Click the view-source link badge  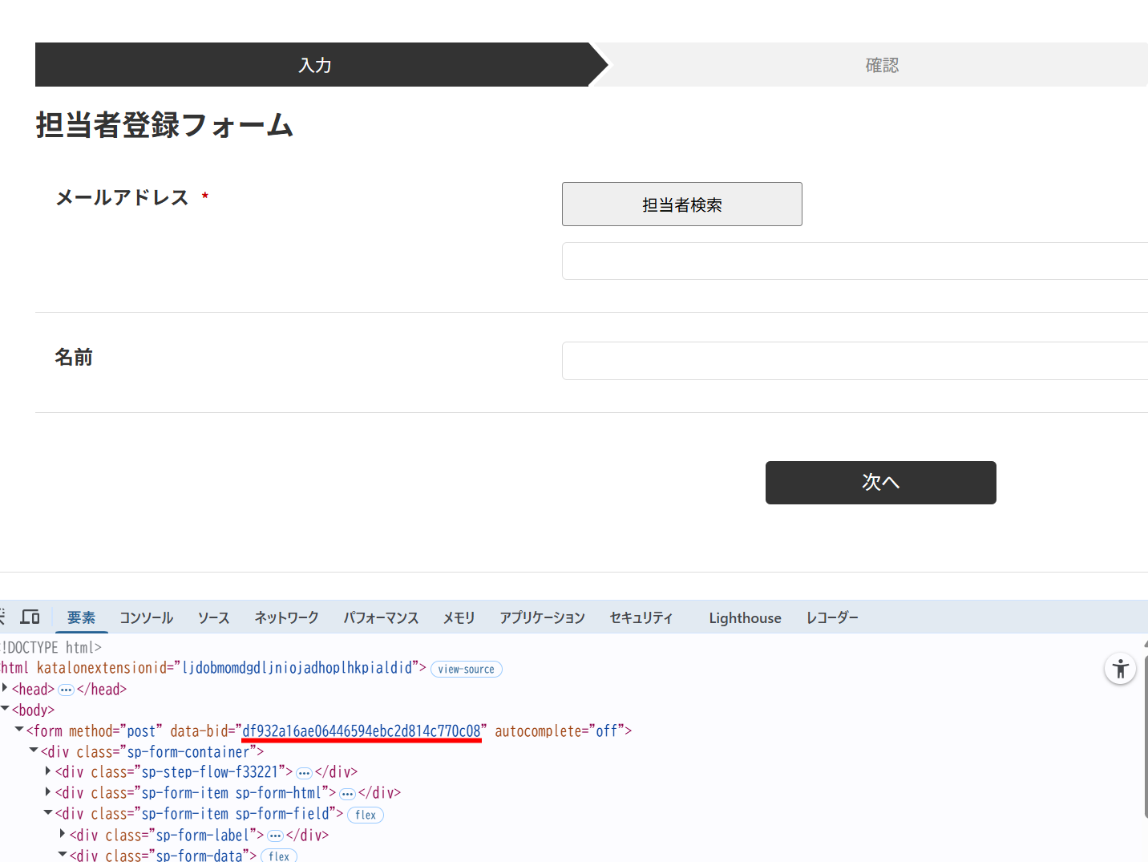click(466, 669)
